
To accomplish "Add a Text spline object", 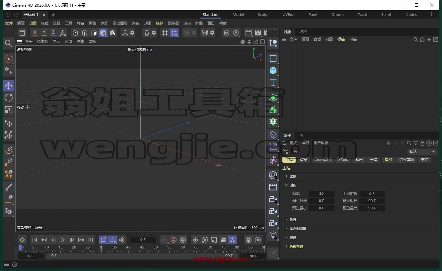I will pos(273,82).
